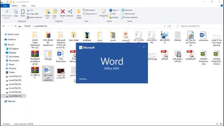Click Cut in the Clipboard group
The image size is (224, 126).
tap(30, 10)
